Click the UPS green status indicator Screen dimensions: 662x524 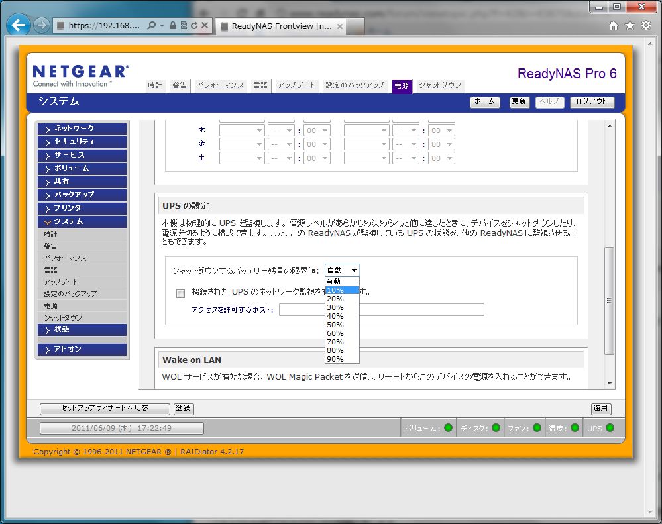(610, 428)
